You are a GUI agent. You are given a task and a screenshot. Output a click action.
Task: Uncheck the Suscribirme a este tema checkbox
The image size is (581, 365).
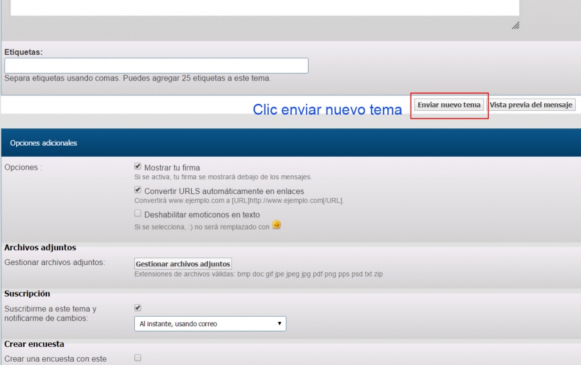click(x=138, y=308)
